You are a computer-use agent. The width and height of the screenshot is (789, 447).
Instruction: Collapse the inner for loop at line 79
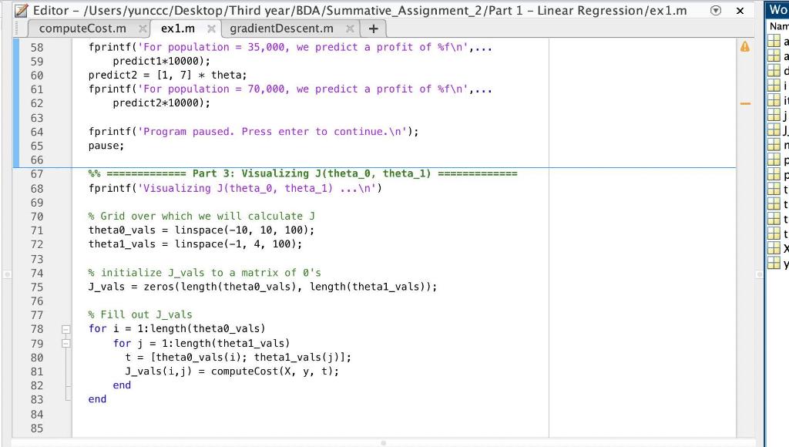65,343
